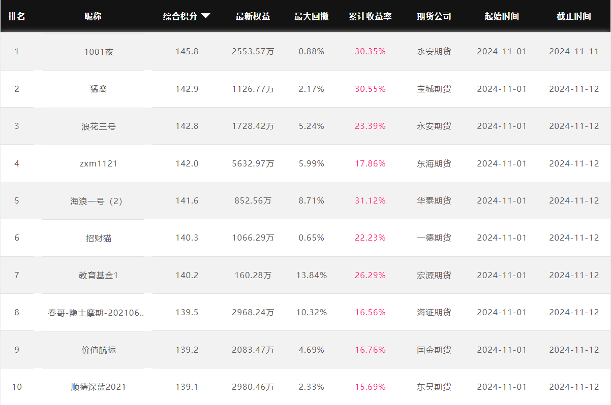Select the score value 142.0

tap(187, 163)
